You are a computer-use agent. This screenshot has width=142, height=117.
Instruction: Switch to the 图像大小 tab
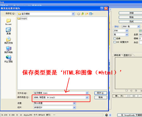pyautogui.click(x=128, y=55)
